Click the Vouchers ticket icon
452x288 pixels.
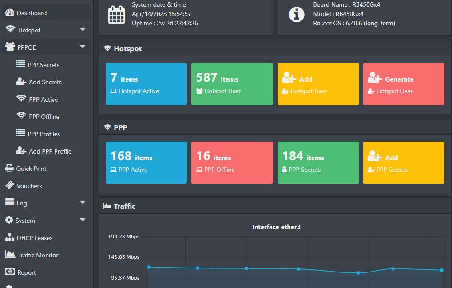click(x=10, y=185)
